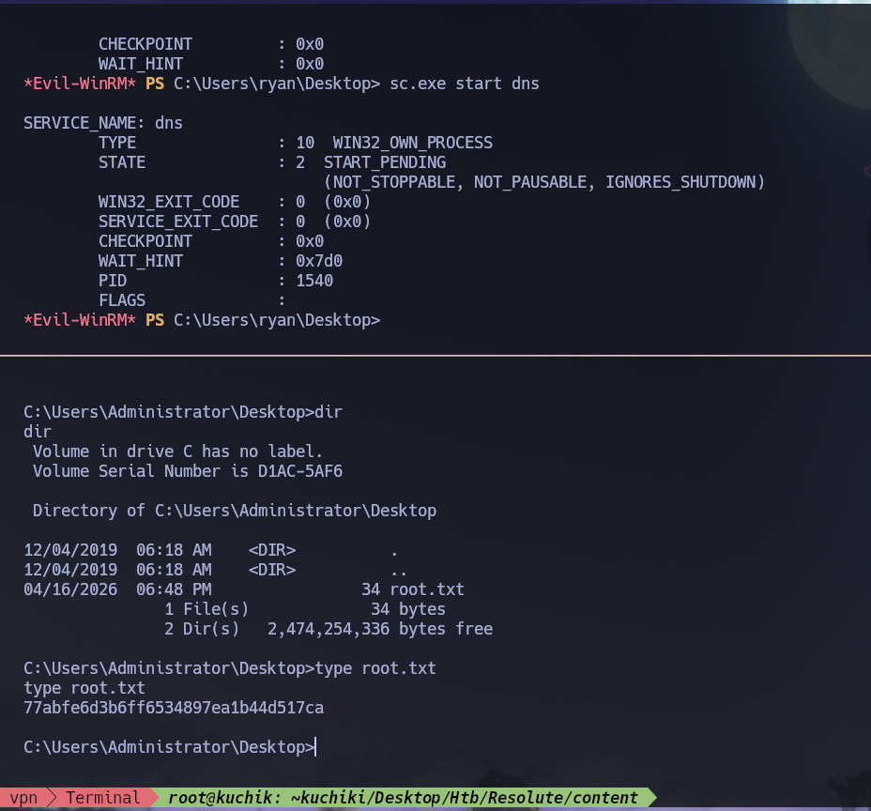This screenshot has width=871, height=811.
Task: Click the vpn indicator in the status bar
Action: click(x=24, y=797)
